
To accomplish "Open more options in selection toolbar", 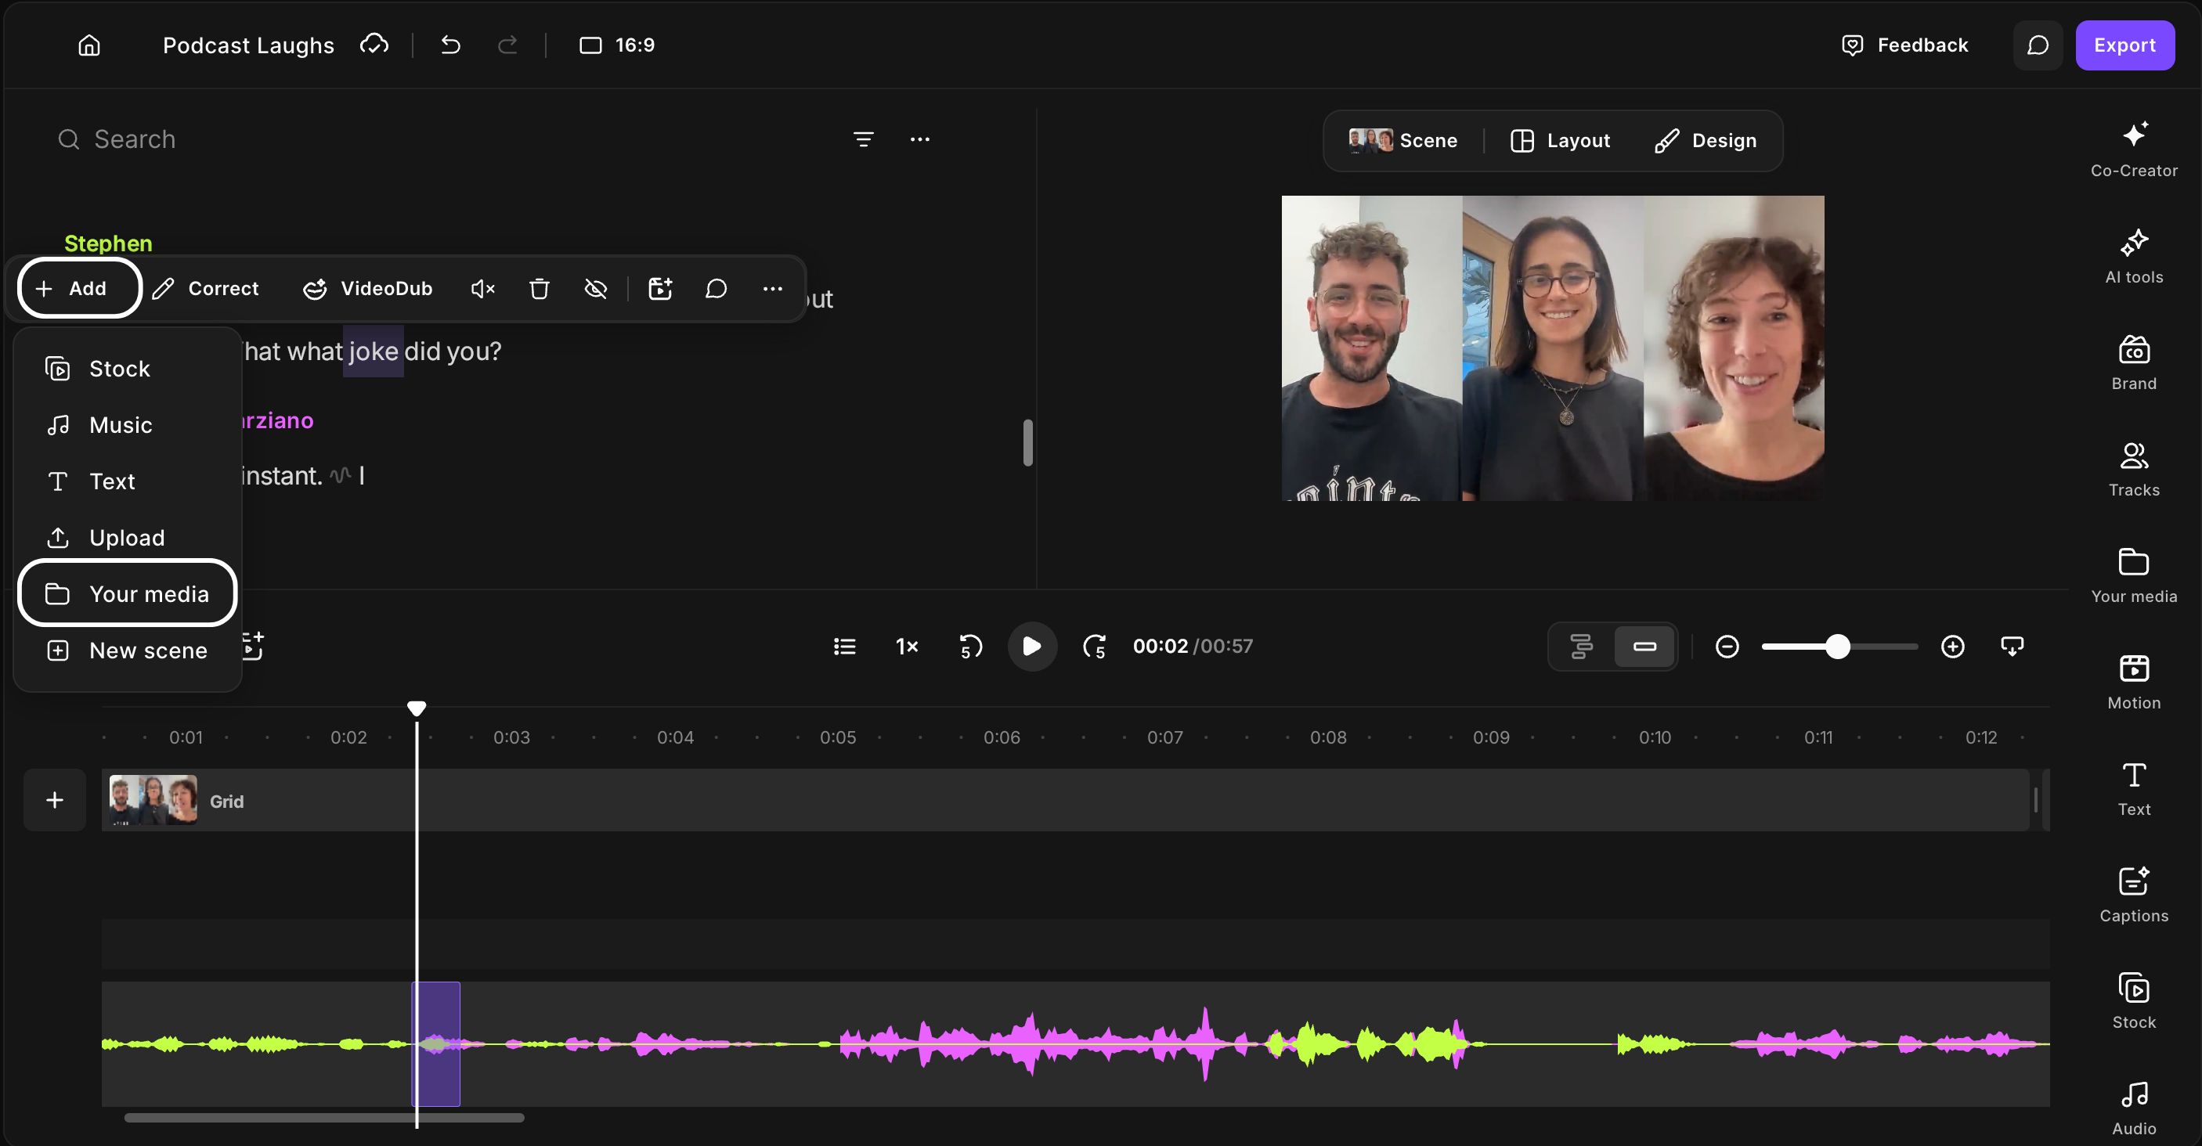I will pyautogui.click(x=773, y=289).
